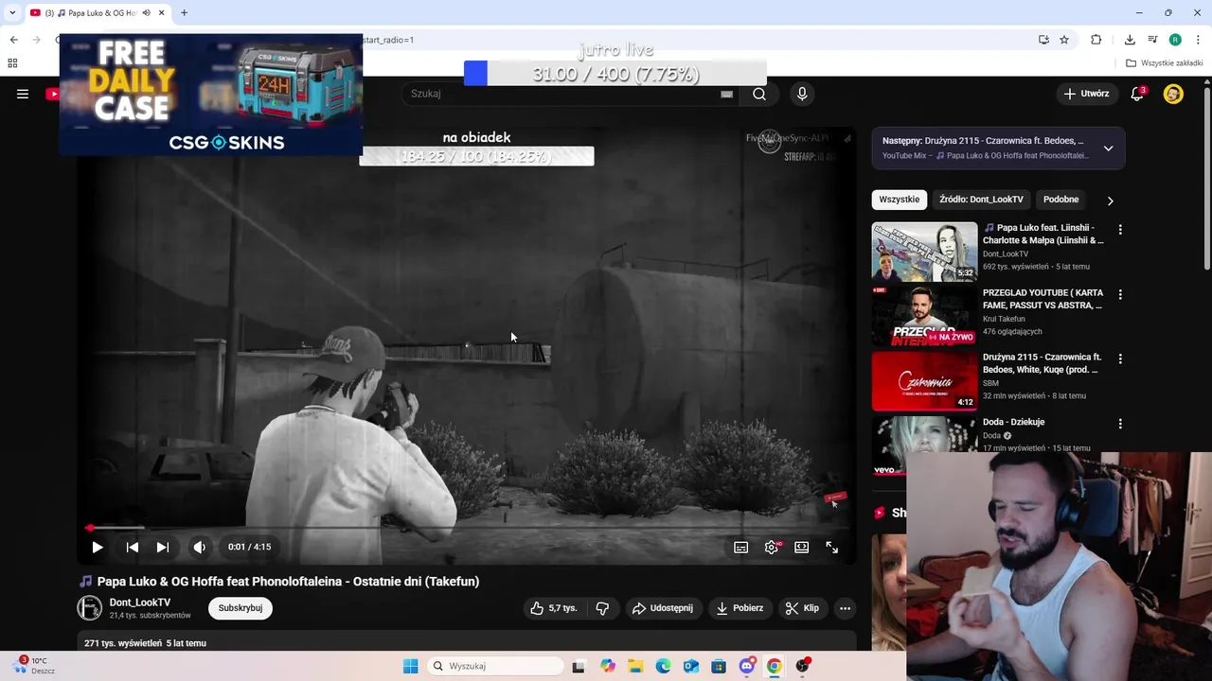Open options for Doda - Dziękuje video
This screenshot has height=681, width=1212.
[1120, 424]
